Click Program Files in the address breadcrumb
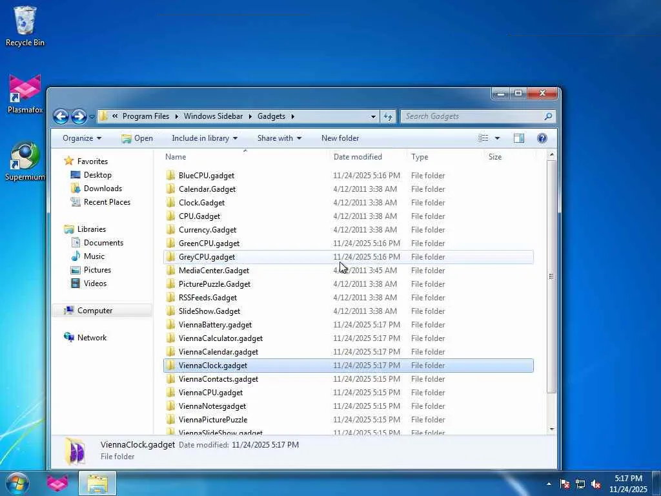Viewport: 661px width, 496px height. click(x=145, y=116)
